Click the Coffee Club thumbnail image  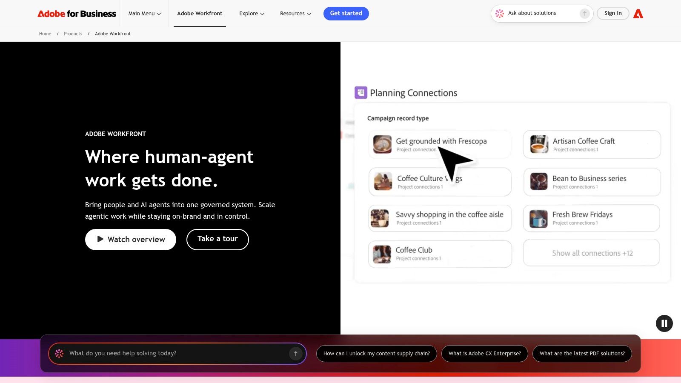coord(382,254)
